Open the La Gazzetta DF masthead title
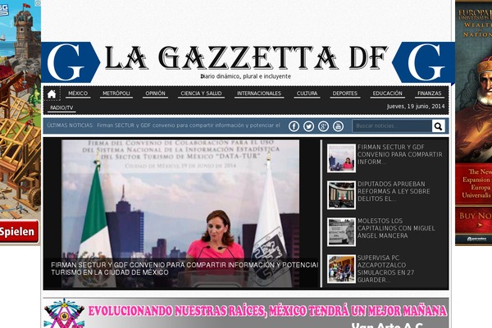 (x=246, y=58)
